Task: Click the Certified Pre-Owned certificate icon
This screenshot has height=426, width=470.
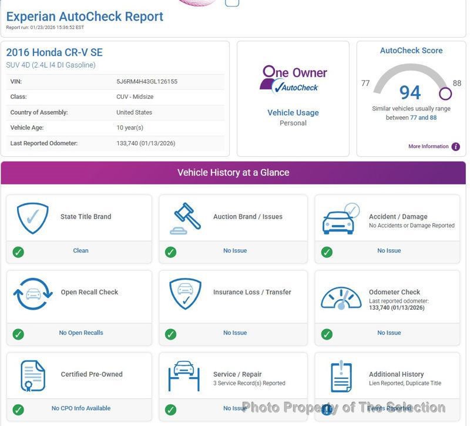Action: coord(33,375)
